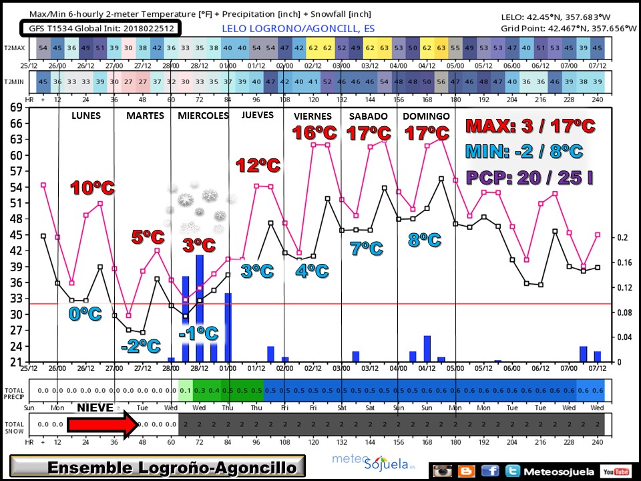Click the red 16ºC label under VIERNES

click(314, 133)
